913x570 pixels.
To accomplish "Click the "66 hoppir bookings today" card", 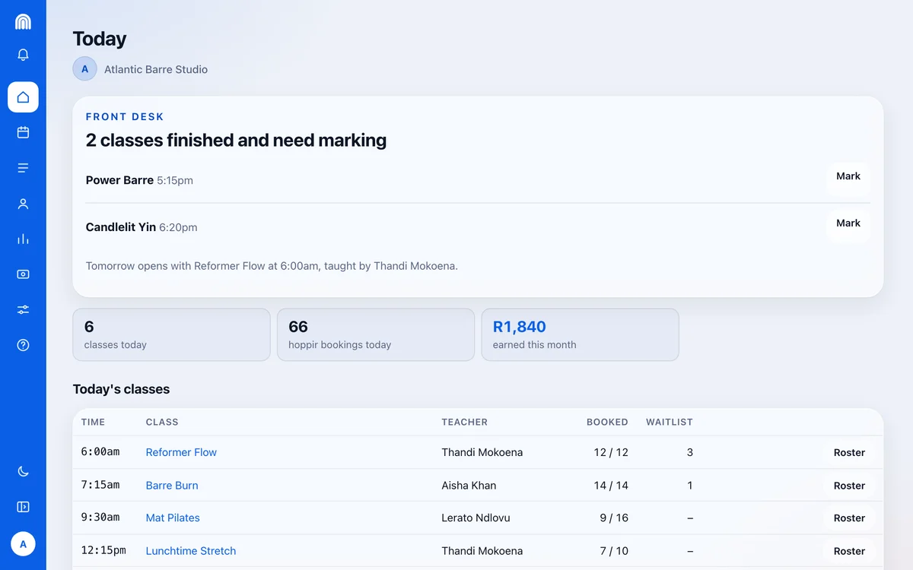I will pyautogui.click(x=376, y=334).
